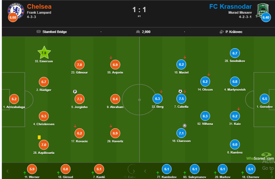Screen dimensions: 275x179
Task: Open the Chelsea team name link
Action: [x=39, y=7]
